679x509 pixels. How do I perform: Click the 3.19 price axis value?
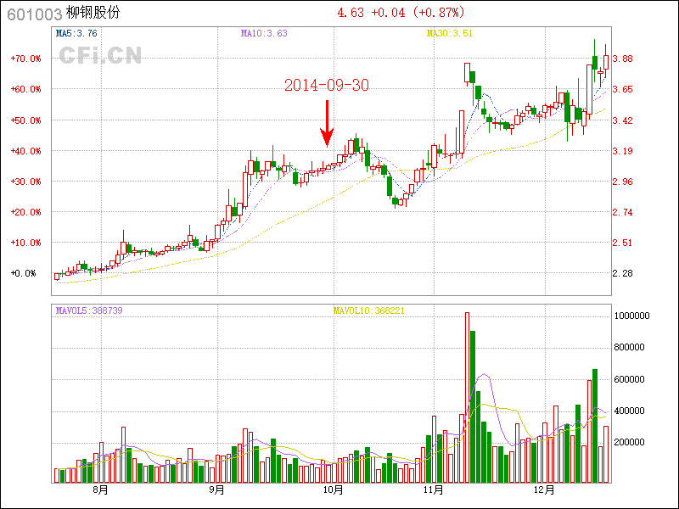tap(623, 151)
